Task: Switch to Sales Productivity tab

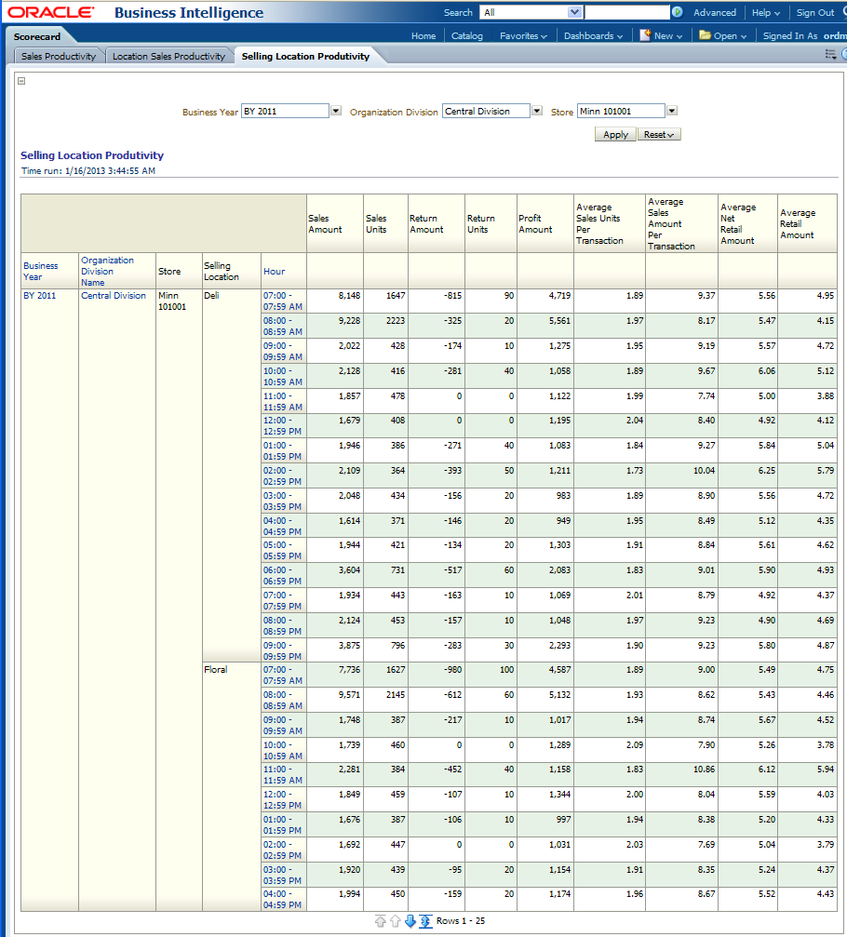Action: 59,57
